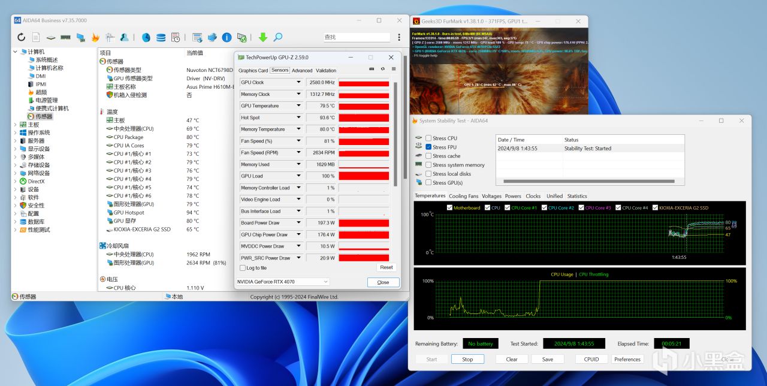Image resolution: width=767 pixels, height=386 pixels.
Task: Click the GPU-Z refresh icon
Action: (x=383, y=69)
